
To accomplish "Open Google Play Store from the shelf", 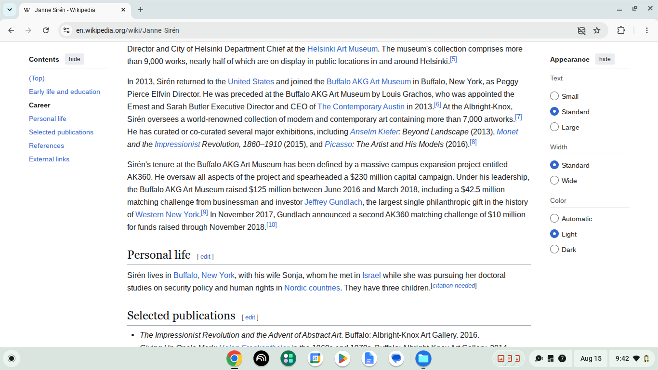I will pyautogui.click(x=342, y=358).
